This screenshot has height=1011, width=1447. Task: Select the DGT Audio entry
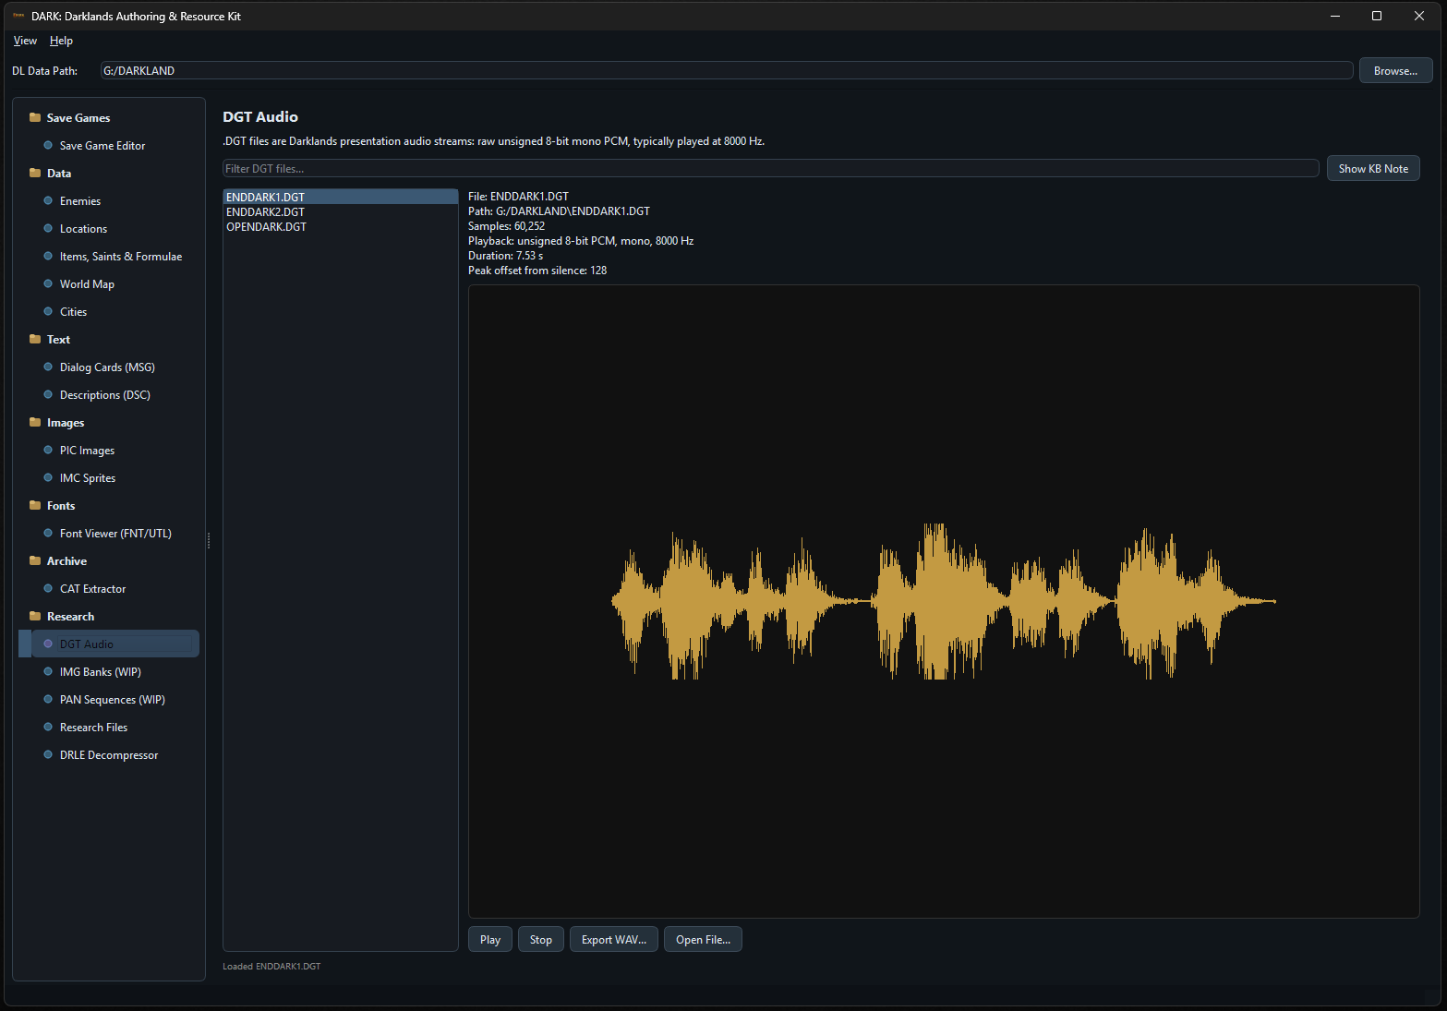point(109,644)
